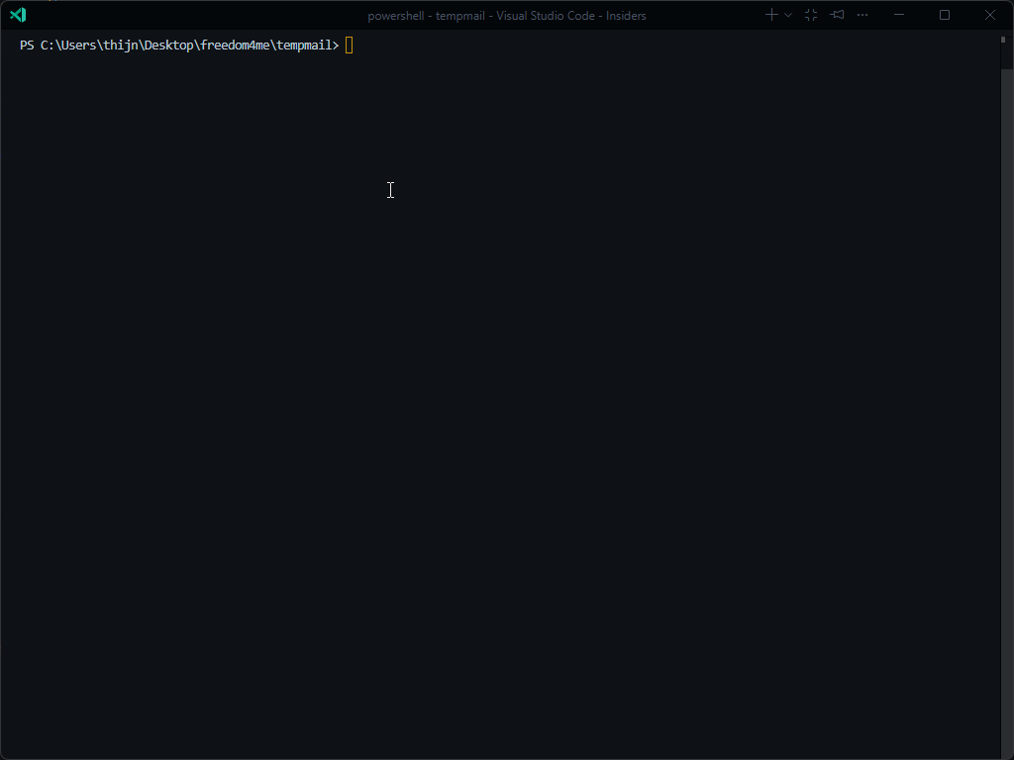This screenshot has width=1014, height=760.
Task: Click the window title text in title bar
Action: tap(506, 16)
